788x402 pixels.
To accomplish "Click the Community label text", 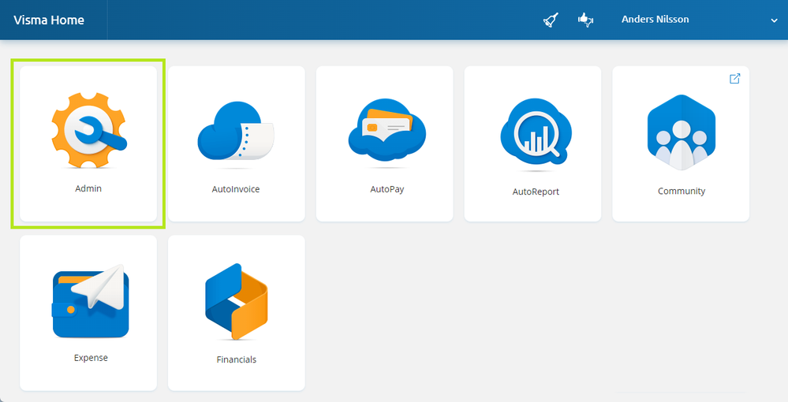I will (682, 191).
